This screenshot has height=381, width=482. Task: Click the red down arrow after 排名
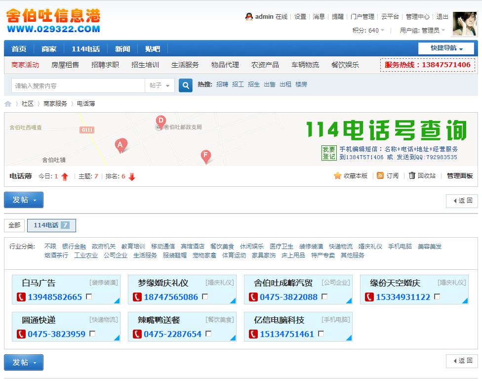pos(132,176)
